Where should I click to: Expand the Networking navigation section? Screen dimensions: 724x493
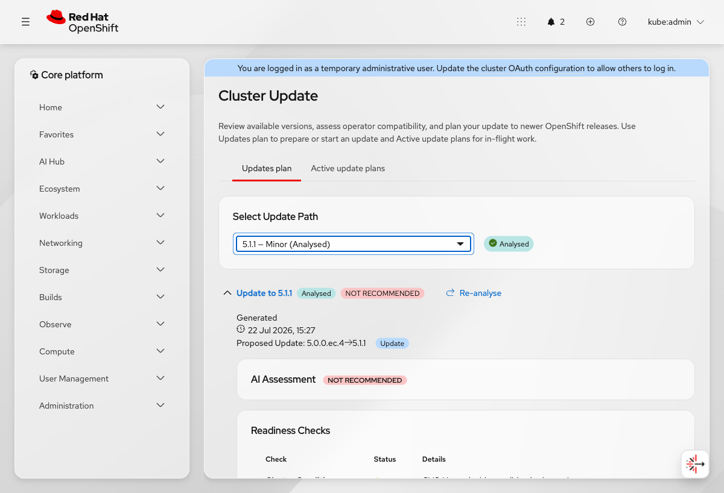coord(102,243)
